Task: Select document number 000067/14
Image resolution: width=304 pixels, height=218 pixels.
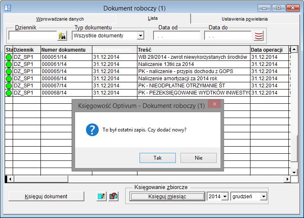Action: [66, 86]
